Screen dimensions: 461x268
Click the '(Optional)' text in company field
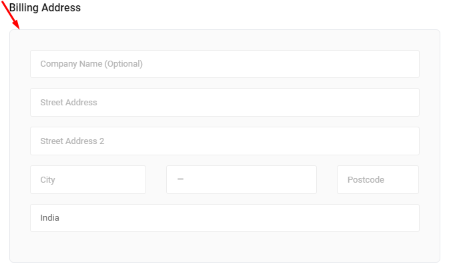coord(123,64)
